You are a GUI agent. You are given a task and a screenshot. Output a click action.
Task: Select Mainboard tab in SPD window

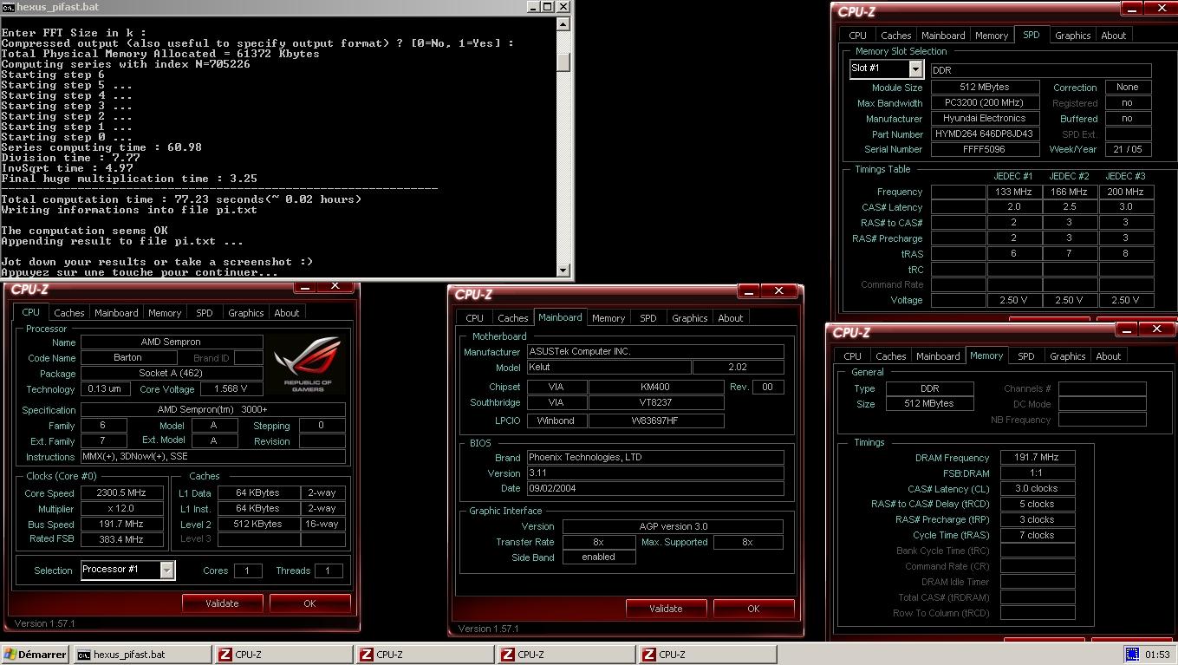pos(943,36)
